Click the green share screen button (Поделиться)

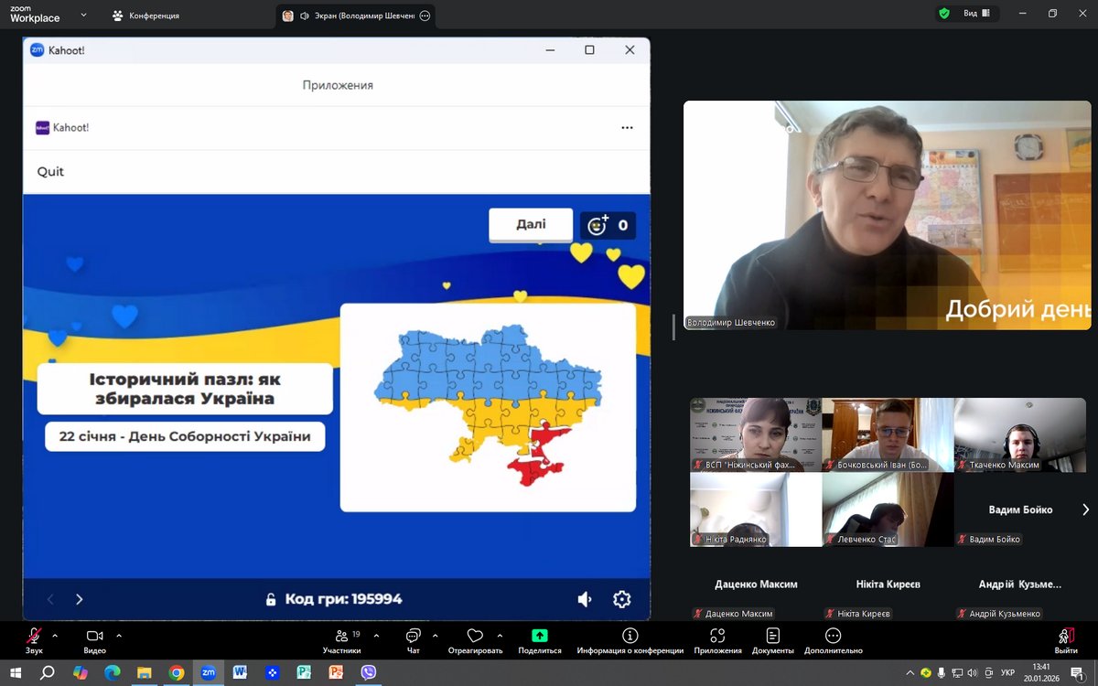click(x=540, y=637)
